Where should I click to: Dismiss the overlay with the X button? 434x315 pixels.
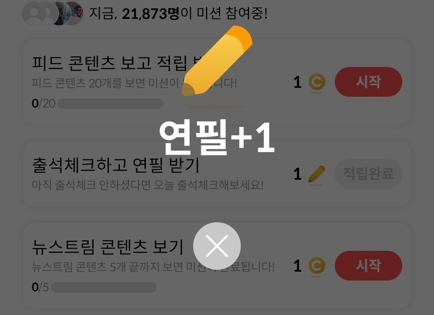216,246
